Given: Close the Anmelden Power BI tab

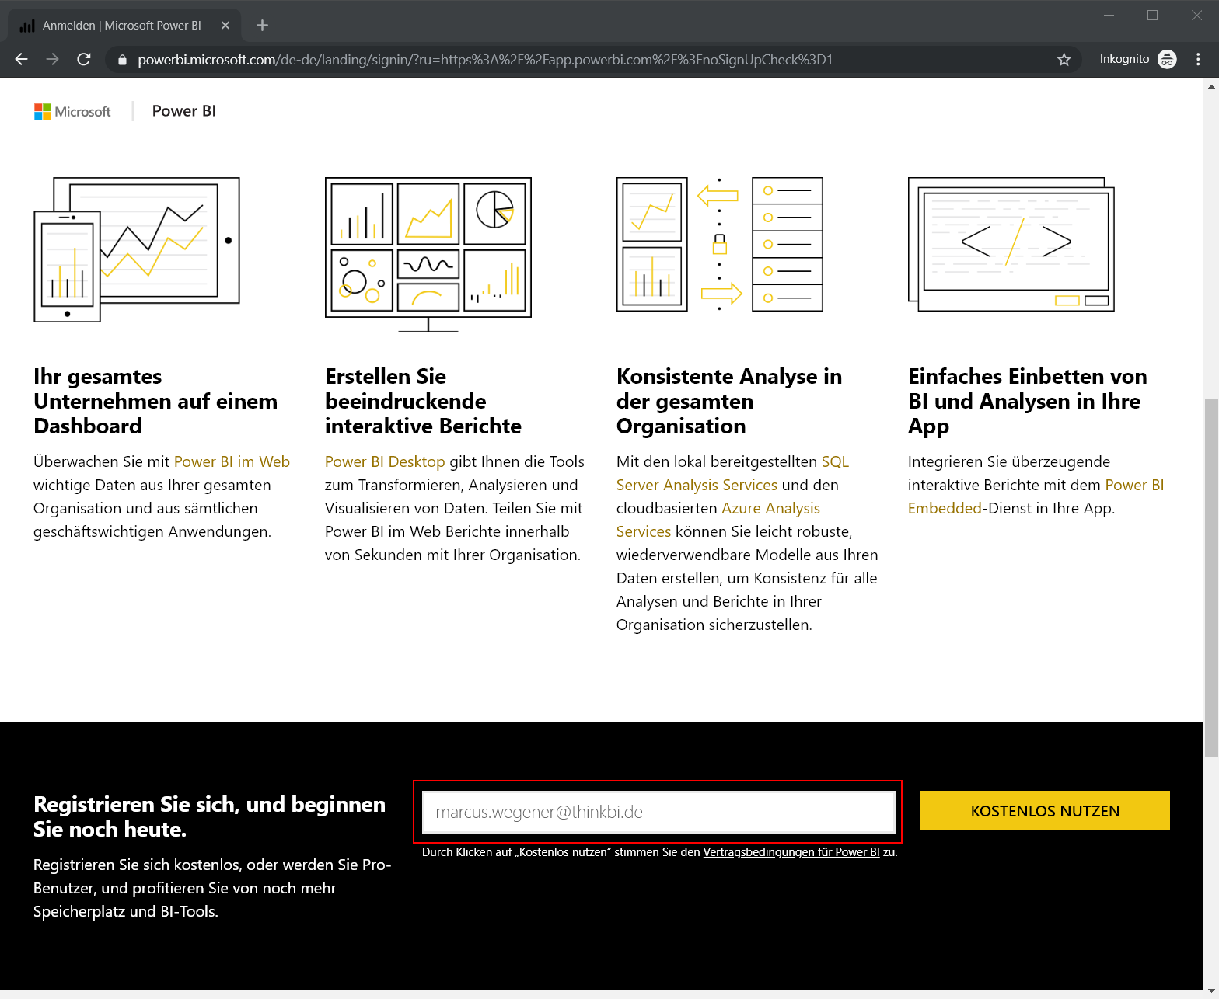Looking at the screenshot, I should pos(225,26).
